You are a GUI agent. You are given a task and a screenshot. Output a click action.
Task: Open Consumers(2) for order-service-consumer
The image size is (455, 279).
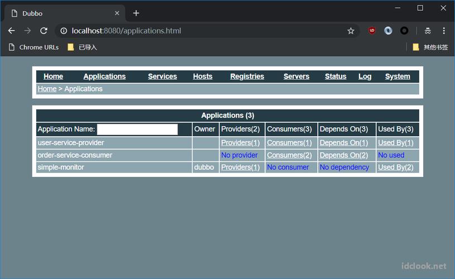289,155
